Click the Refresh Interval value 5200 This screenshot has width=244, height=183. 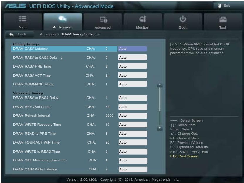pyautogui.click(x=109, y=115)
